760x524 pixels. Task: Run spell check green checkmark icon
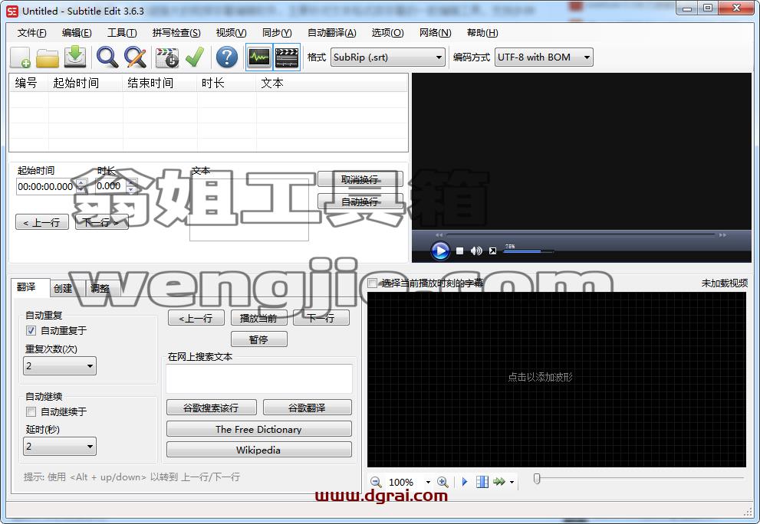pos(195,57)
